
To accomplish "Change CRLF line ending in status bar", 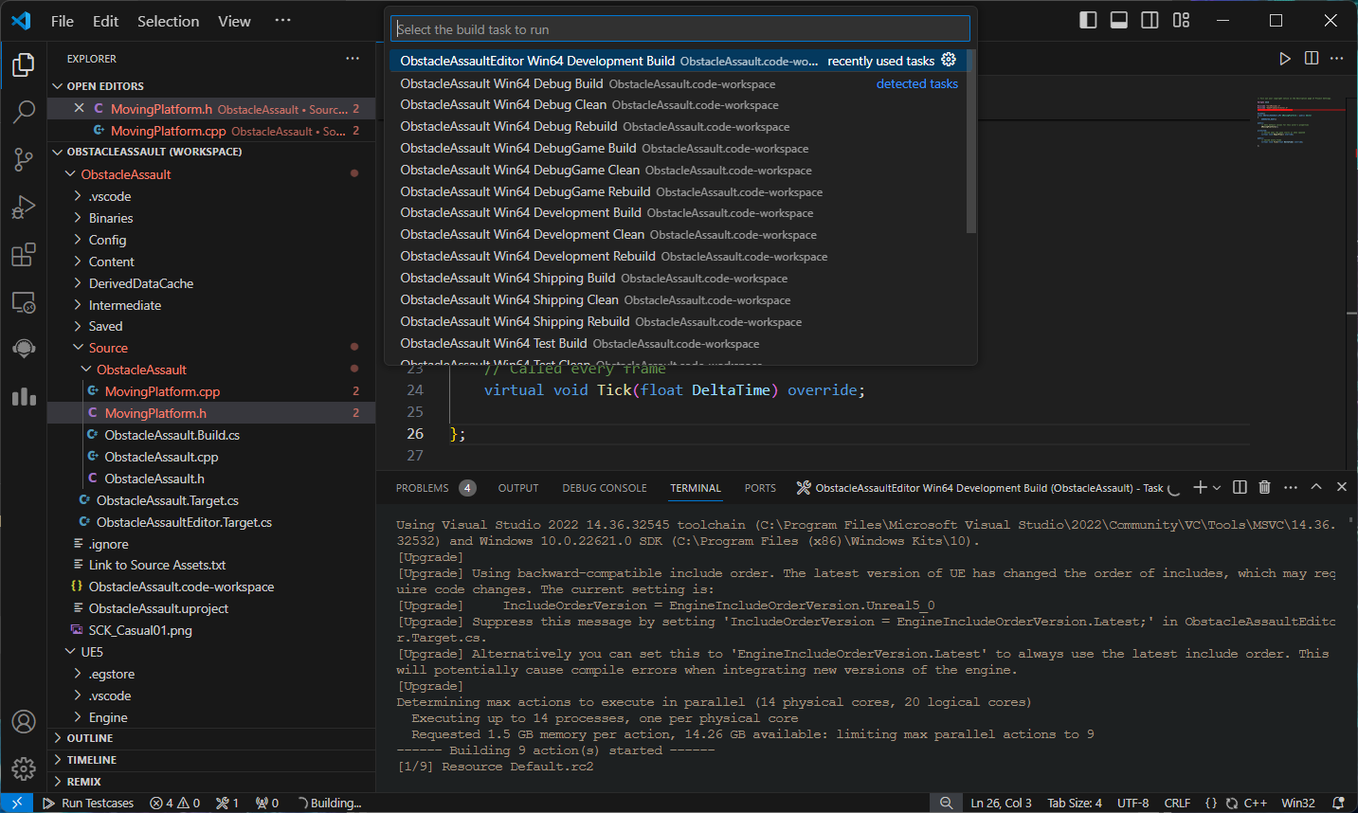I will (x=1177, y=803).
